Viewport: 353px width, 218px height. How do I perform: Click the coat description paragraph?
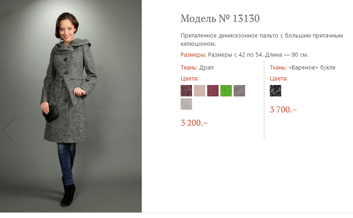click(262, 39)
